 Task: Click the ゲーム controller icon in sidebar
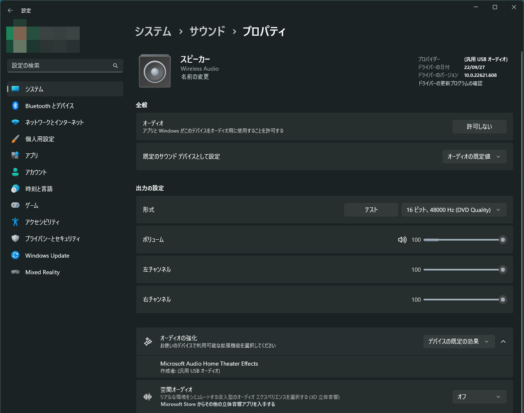(15, 205)
